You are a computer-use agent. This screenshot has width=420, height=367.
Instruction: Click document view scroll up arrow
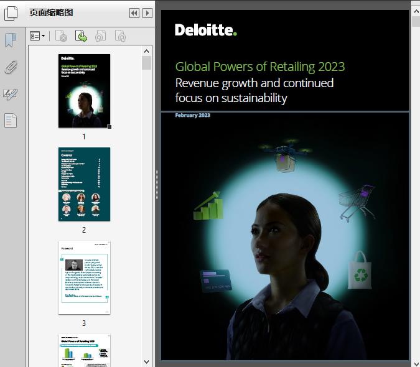[416, 11]
